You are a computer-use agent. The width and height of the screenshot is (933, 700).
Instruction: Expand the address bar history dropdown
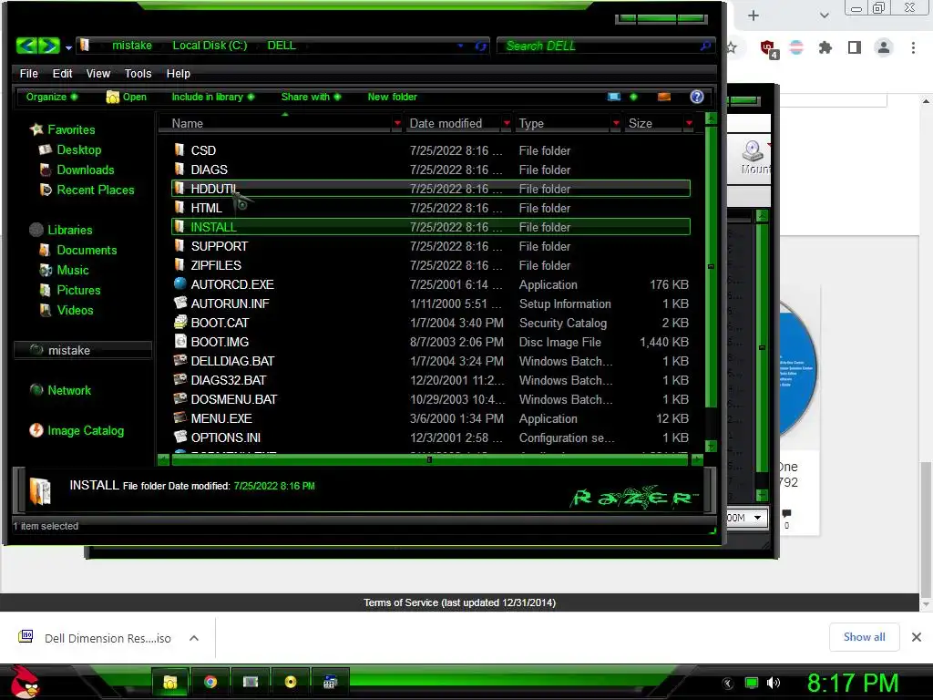pyautogui.click(x=460, y=46)
